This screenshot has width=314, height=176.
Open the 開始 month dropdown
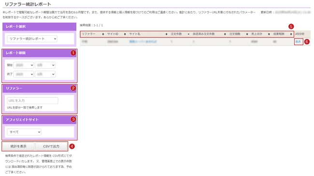(x=45, y=65)
